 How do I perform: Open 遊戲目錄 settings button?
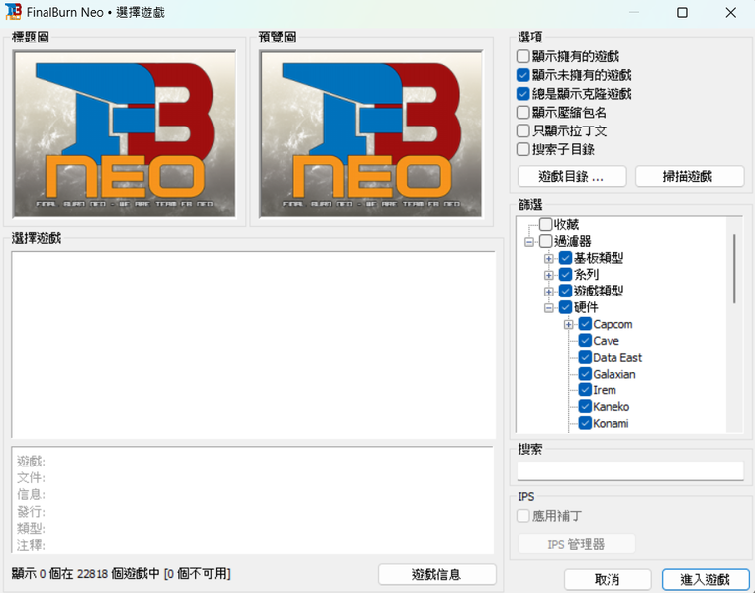(x=572, y=177)
